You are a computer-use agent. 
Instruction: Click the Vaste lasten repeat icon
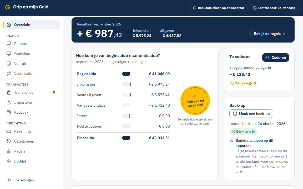point(9,73)
